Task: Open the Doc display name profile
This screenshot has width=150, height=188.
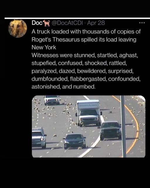Action: pyautogui.click(x=37, y=23)
